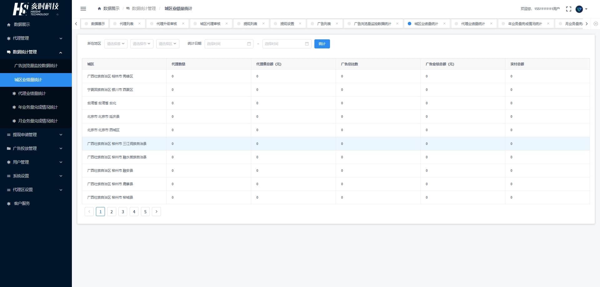Switch to the 城区代理审核 tab

click(x=210, y=24)
